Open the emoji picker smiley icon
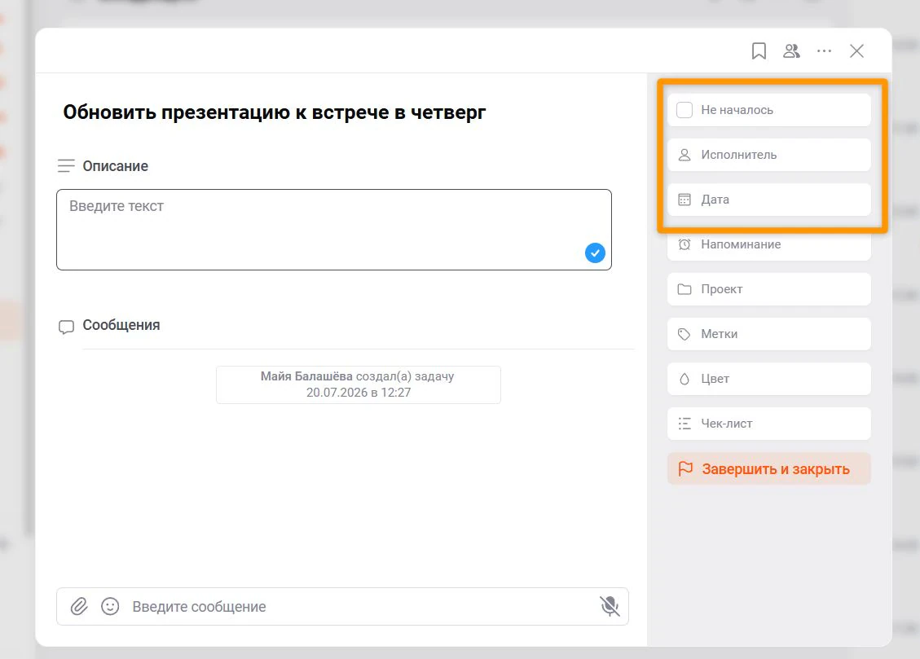 coord(110,606)
